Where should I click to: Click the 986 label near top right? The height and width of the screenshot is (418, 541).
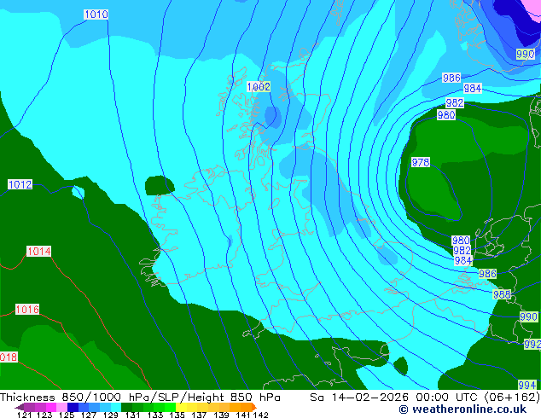point(451,78)
